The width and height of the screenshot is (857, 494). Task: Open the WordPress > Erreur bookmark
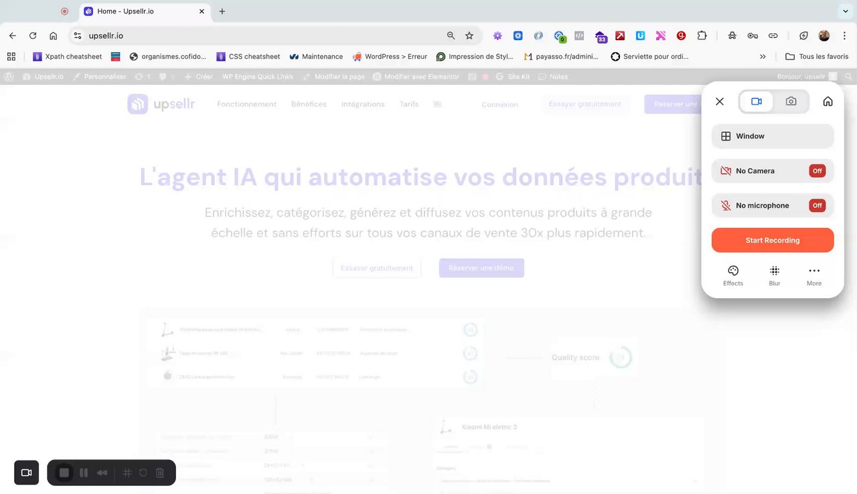(x=390, y=57)
